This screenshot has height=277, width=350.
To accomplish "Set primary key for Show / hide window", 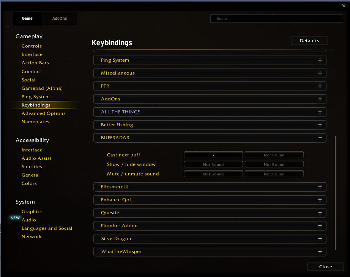I will tap(213, 164).
